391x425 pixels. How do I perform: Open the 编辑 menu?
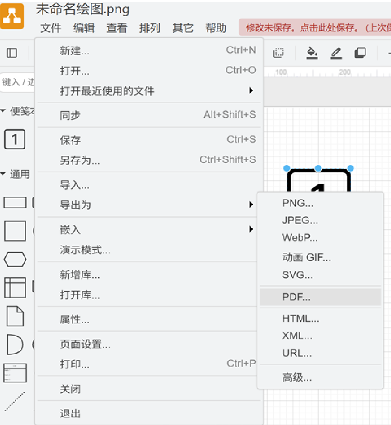pos(84,28)
